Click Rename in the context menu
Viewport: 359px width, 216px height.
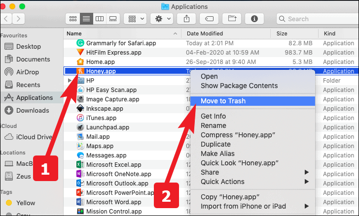coord(215,125)
